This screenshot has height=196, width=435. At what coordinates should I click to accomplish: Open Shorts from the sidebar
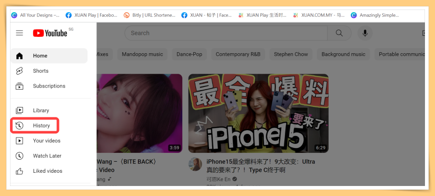click(49, 71)
